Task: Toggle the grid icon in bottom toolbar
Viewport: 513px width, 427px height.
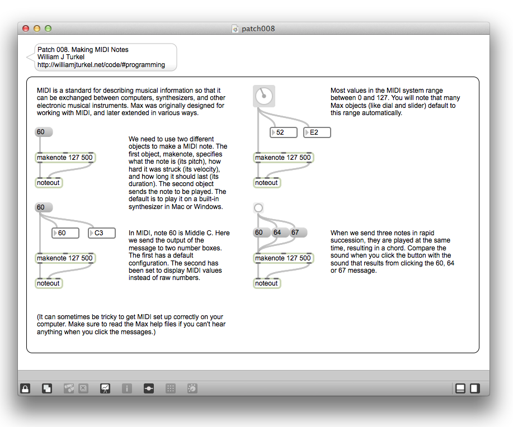Action: 171,388
